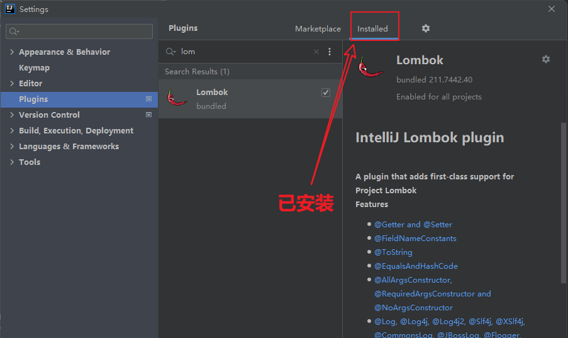The height and width of the screenshot is (338, 568).
Task: Click 'bundled 211.7442.40' version text
Action: coord(434,80)
